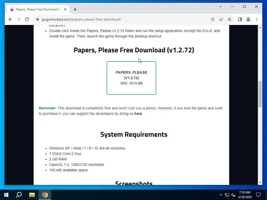Open Windows taskbar search
The width and height of the screenshot is (267, 200).
point(19,195)
